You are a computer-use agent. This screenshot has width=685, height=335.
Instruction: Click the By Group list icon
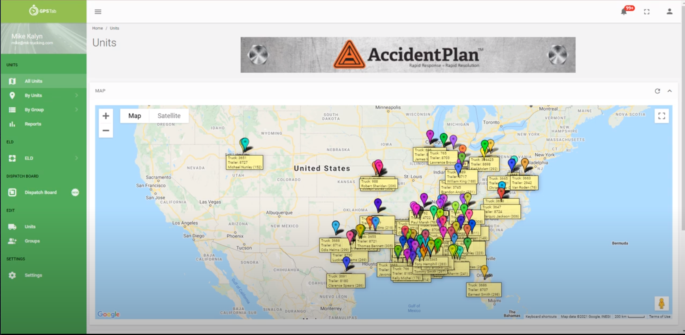[12, 110]
